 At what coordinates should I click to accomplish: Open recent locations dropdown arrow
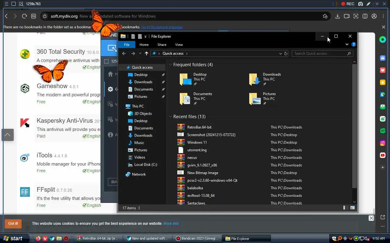(140, 53)
